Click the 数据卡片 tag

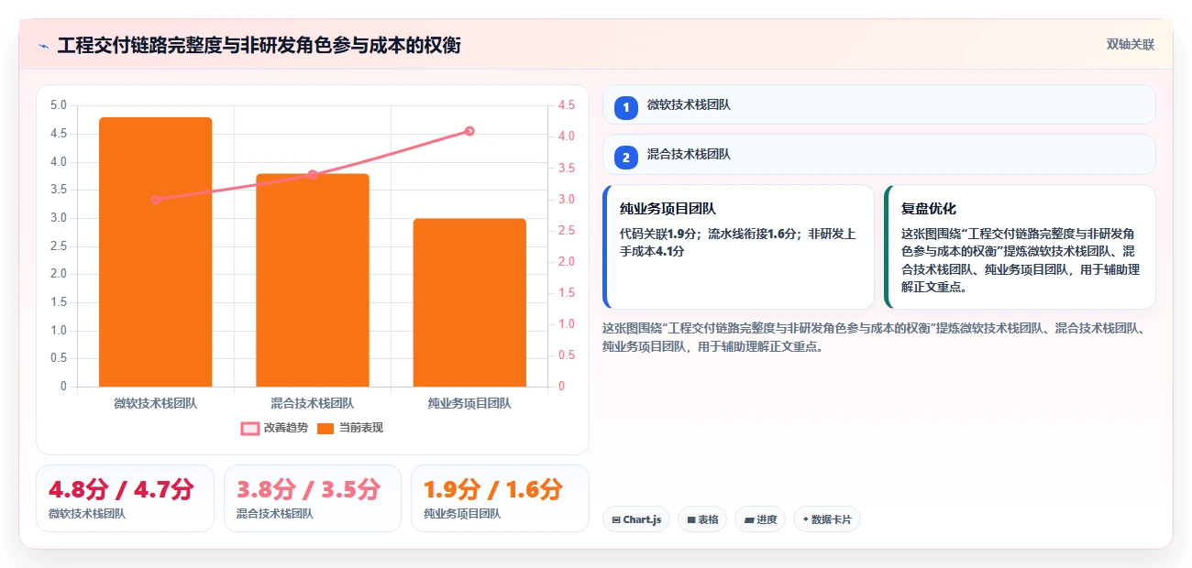[826, 519]
